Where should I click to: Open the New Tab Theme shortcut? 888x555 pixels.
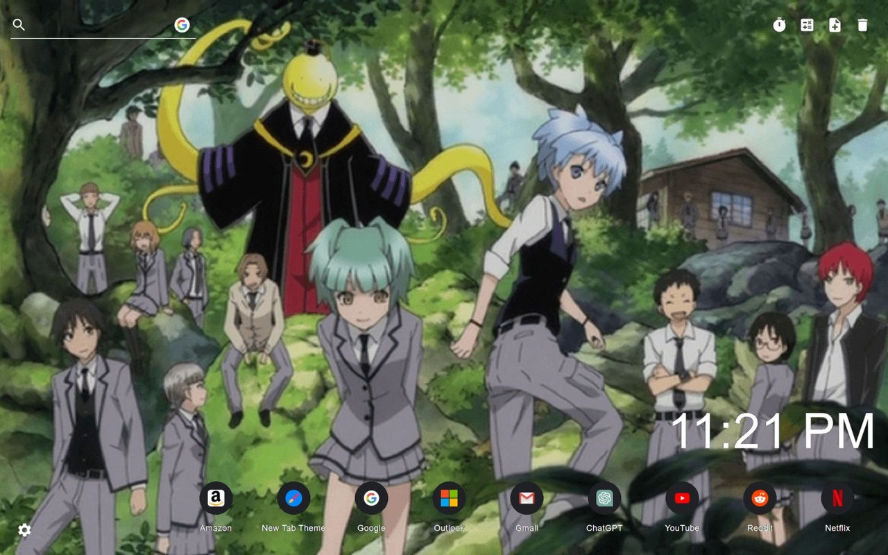[x=293, y=498]
